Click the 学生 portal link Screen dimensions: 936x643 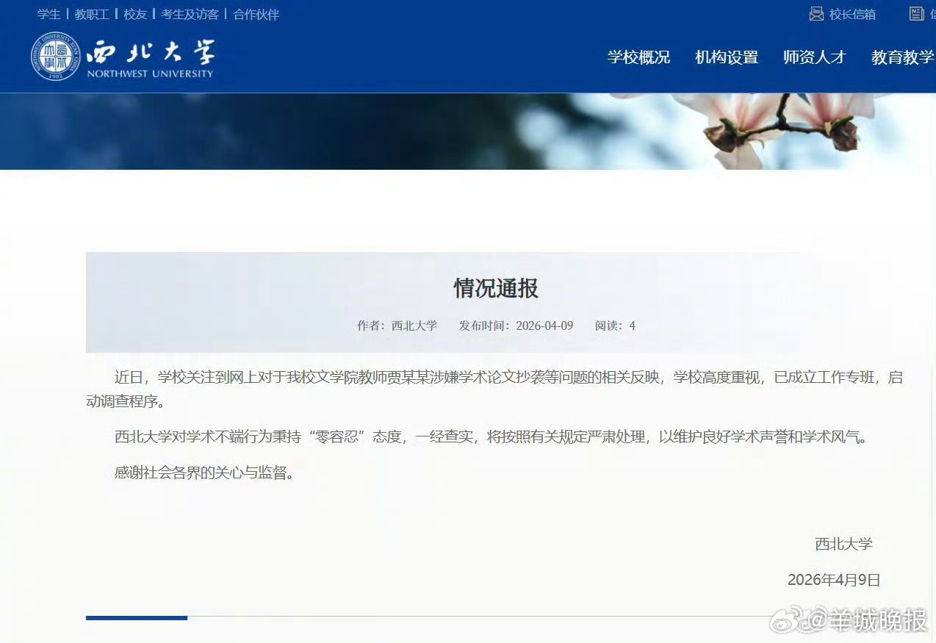click(48, 14)
